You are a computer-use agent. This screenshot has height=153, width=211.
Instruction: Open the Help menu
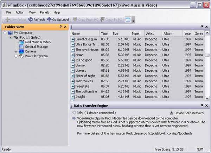tap(57, 13)
